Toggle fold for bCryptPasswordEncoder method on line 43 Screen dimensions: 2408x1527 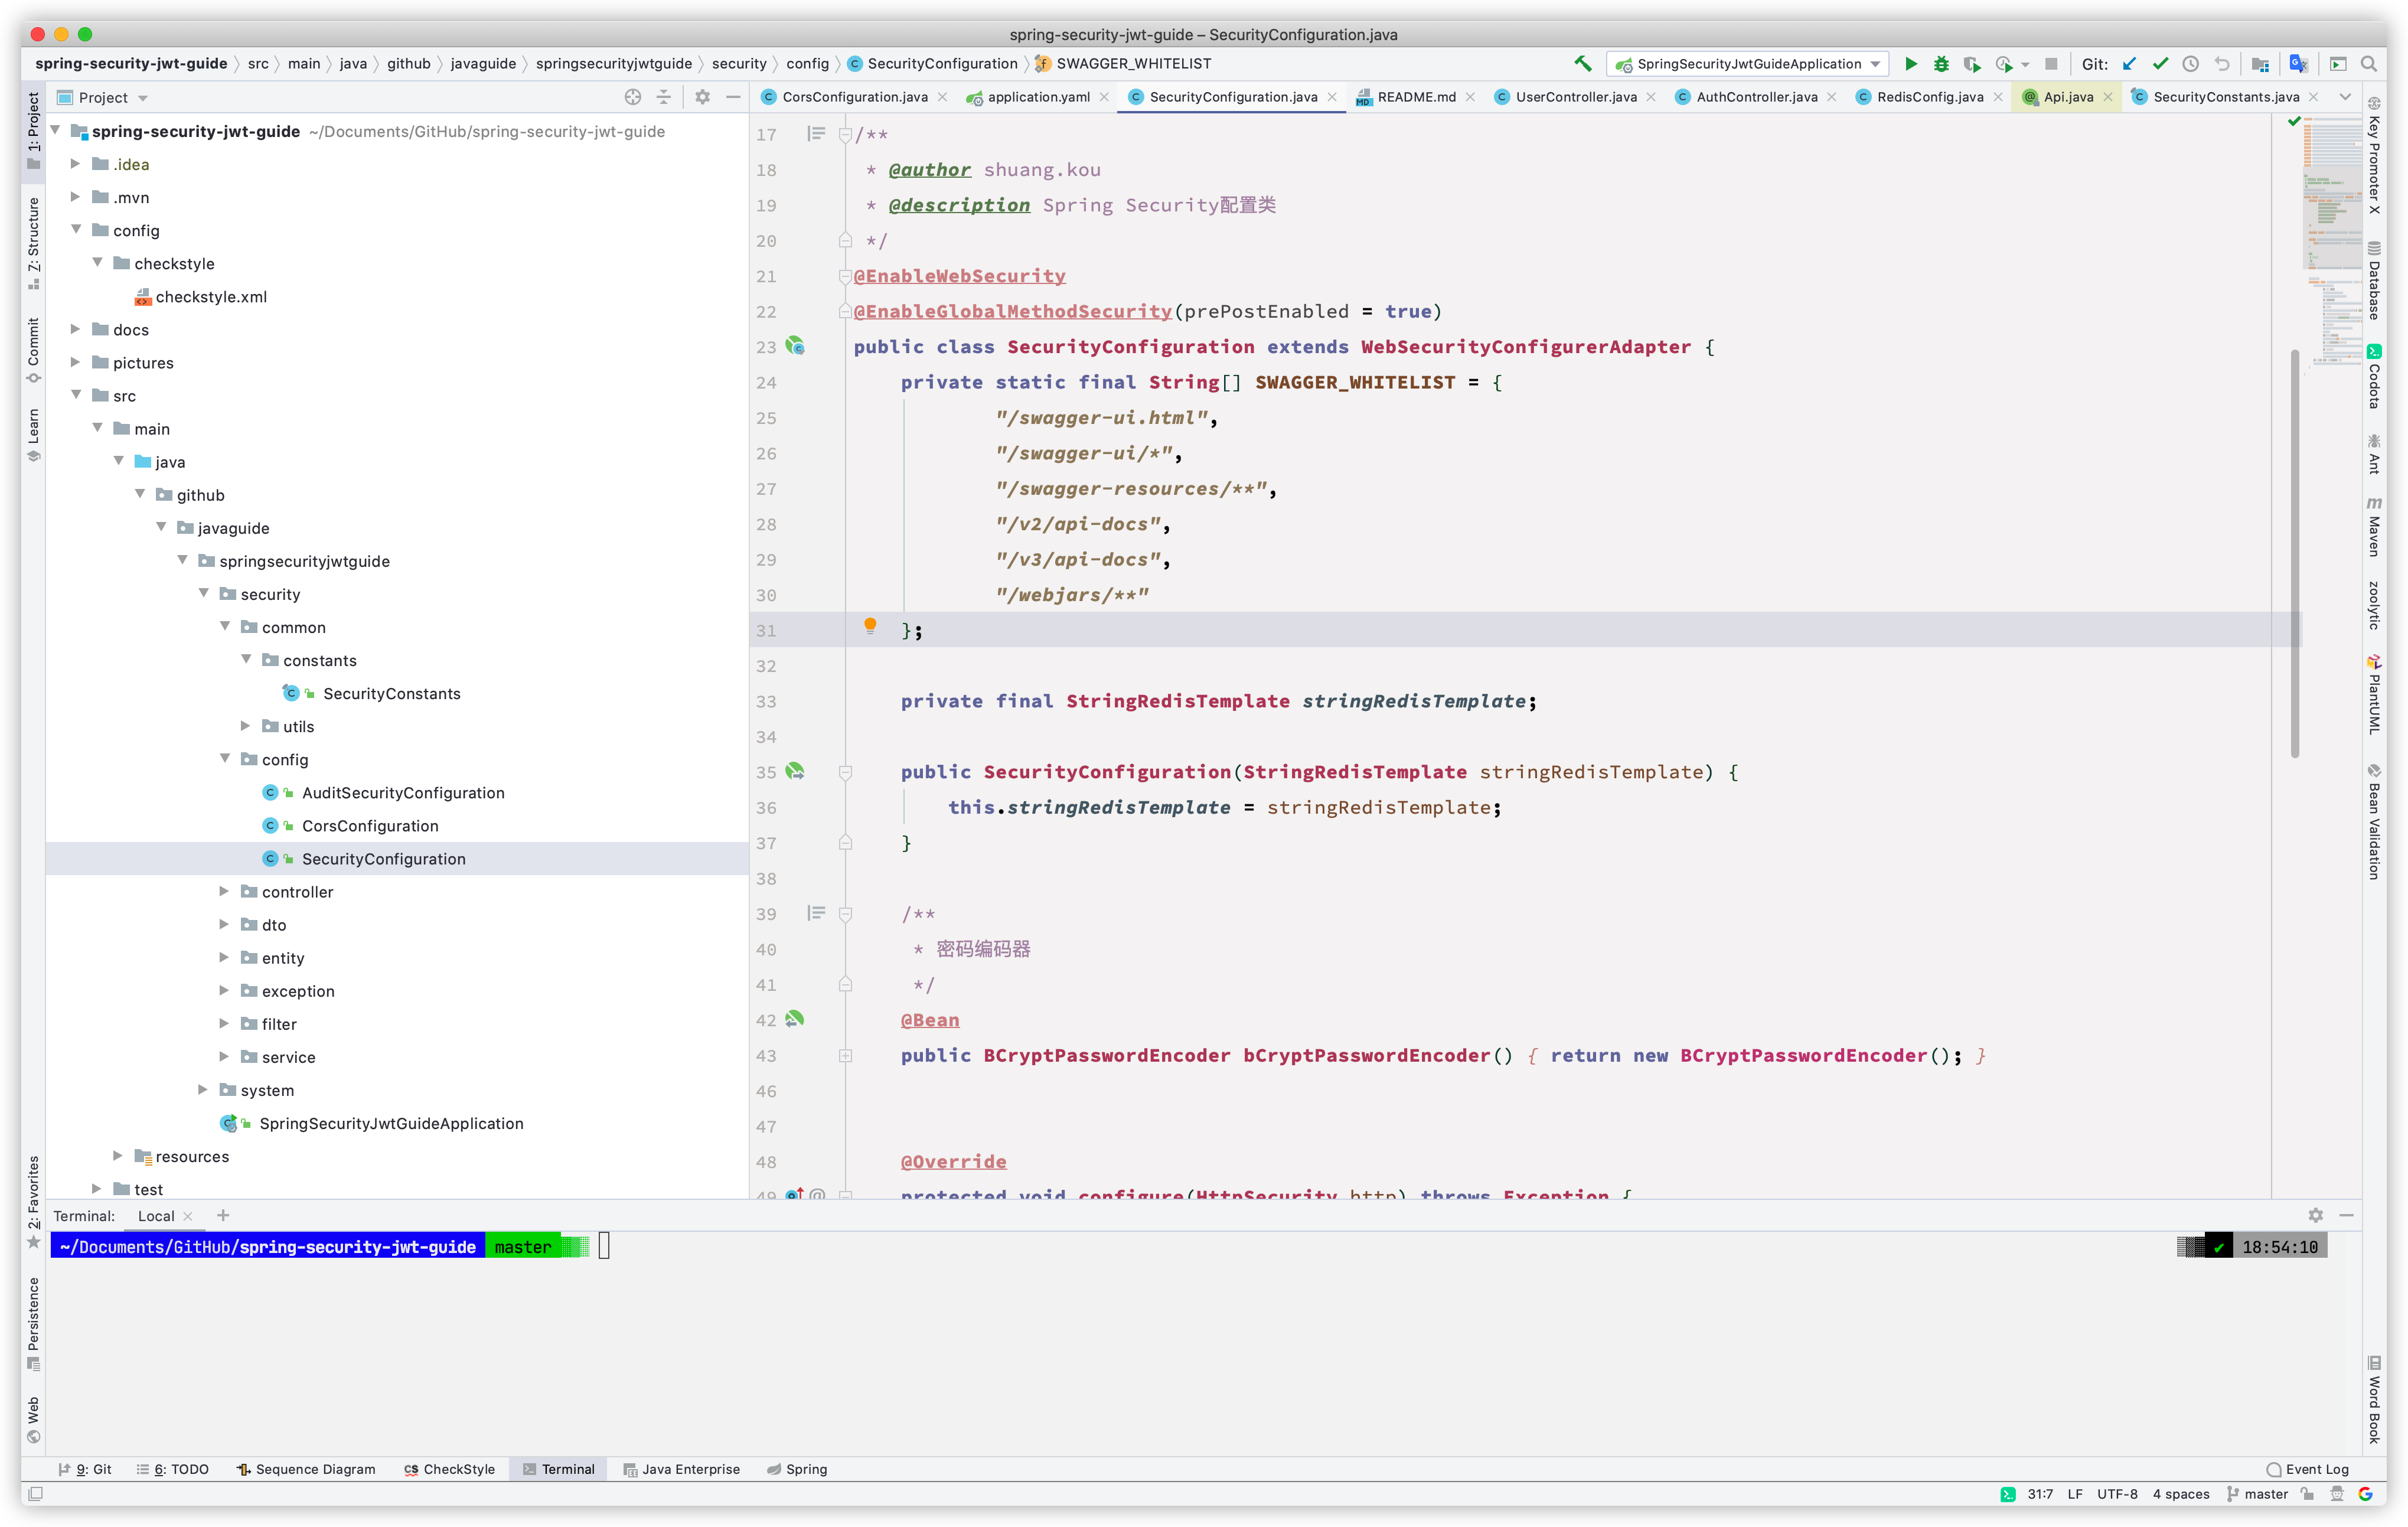(845, 1056)
